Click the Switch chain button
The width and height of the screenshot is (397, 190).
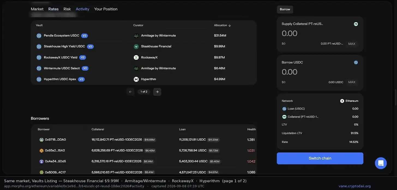click(x=320, y=158)
